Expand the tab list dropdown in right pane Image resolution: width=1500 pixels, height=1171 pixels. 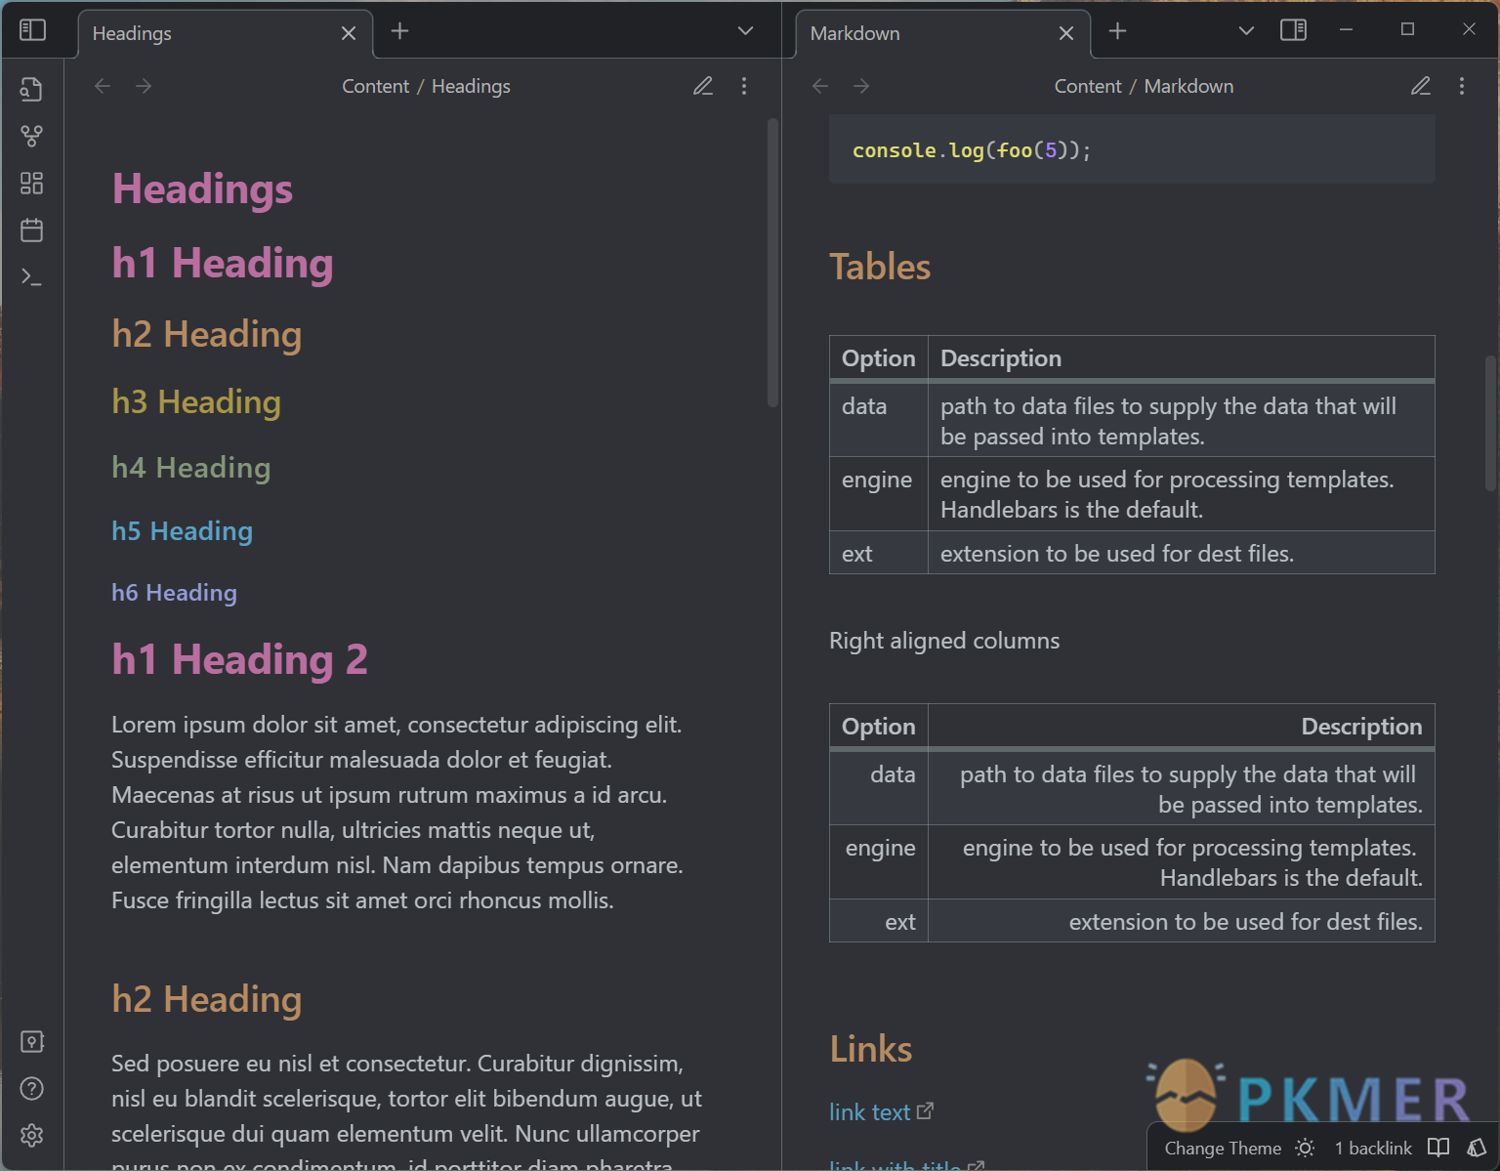[1246, 31]
